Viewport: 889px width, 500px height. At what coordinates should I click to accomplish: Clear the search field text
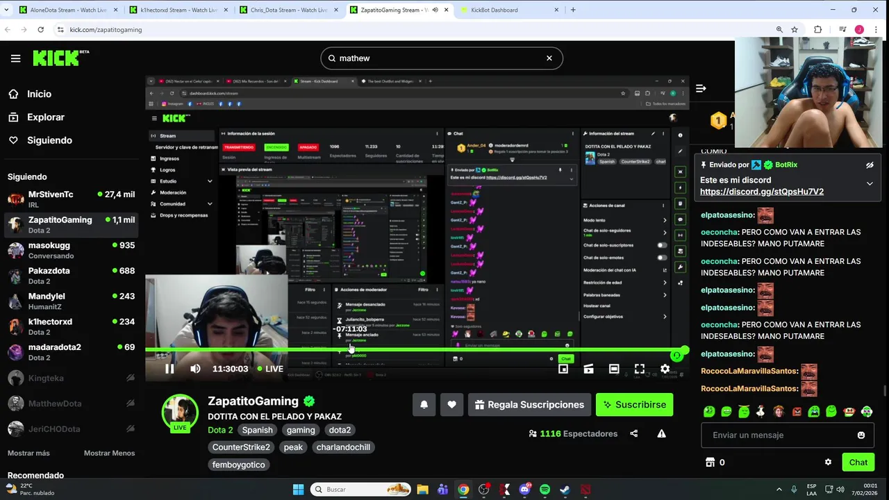click(549, 58)
